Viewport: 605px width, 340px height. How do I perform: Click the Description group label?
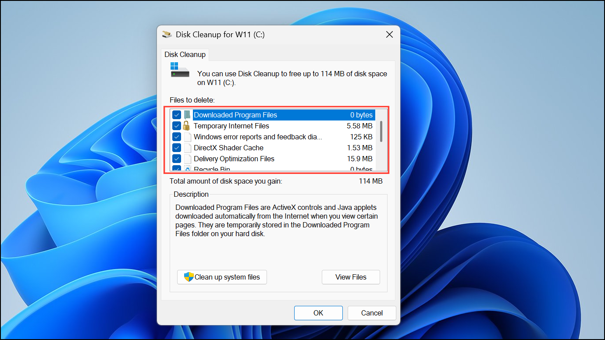(191, 194)
